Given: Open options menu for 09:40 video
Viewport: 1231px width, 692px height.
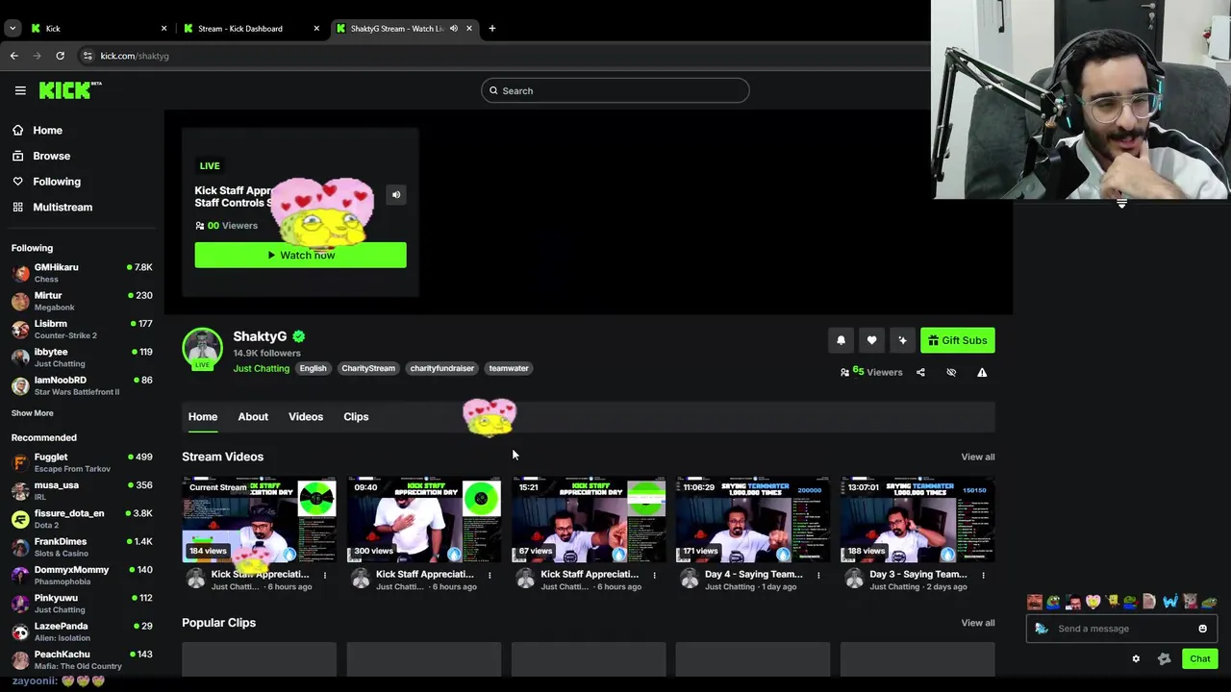Looking at the screenshot, I should point(490,575).
